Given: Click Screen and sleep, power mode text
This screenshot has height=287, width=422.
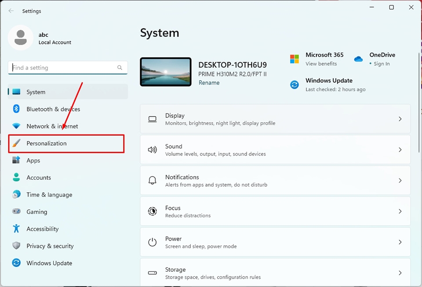Looking at the screenshot, I should click(201, 246).
